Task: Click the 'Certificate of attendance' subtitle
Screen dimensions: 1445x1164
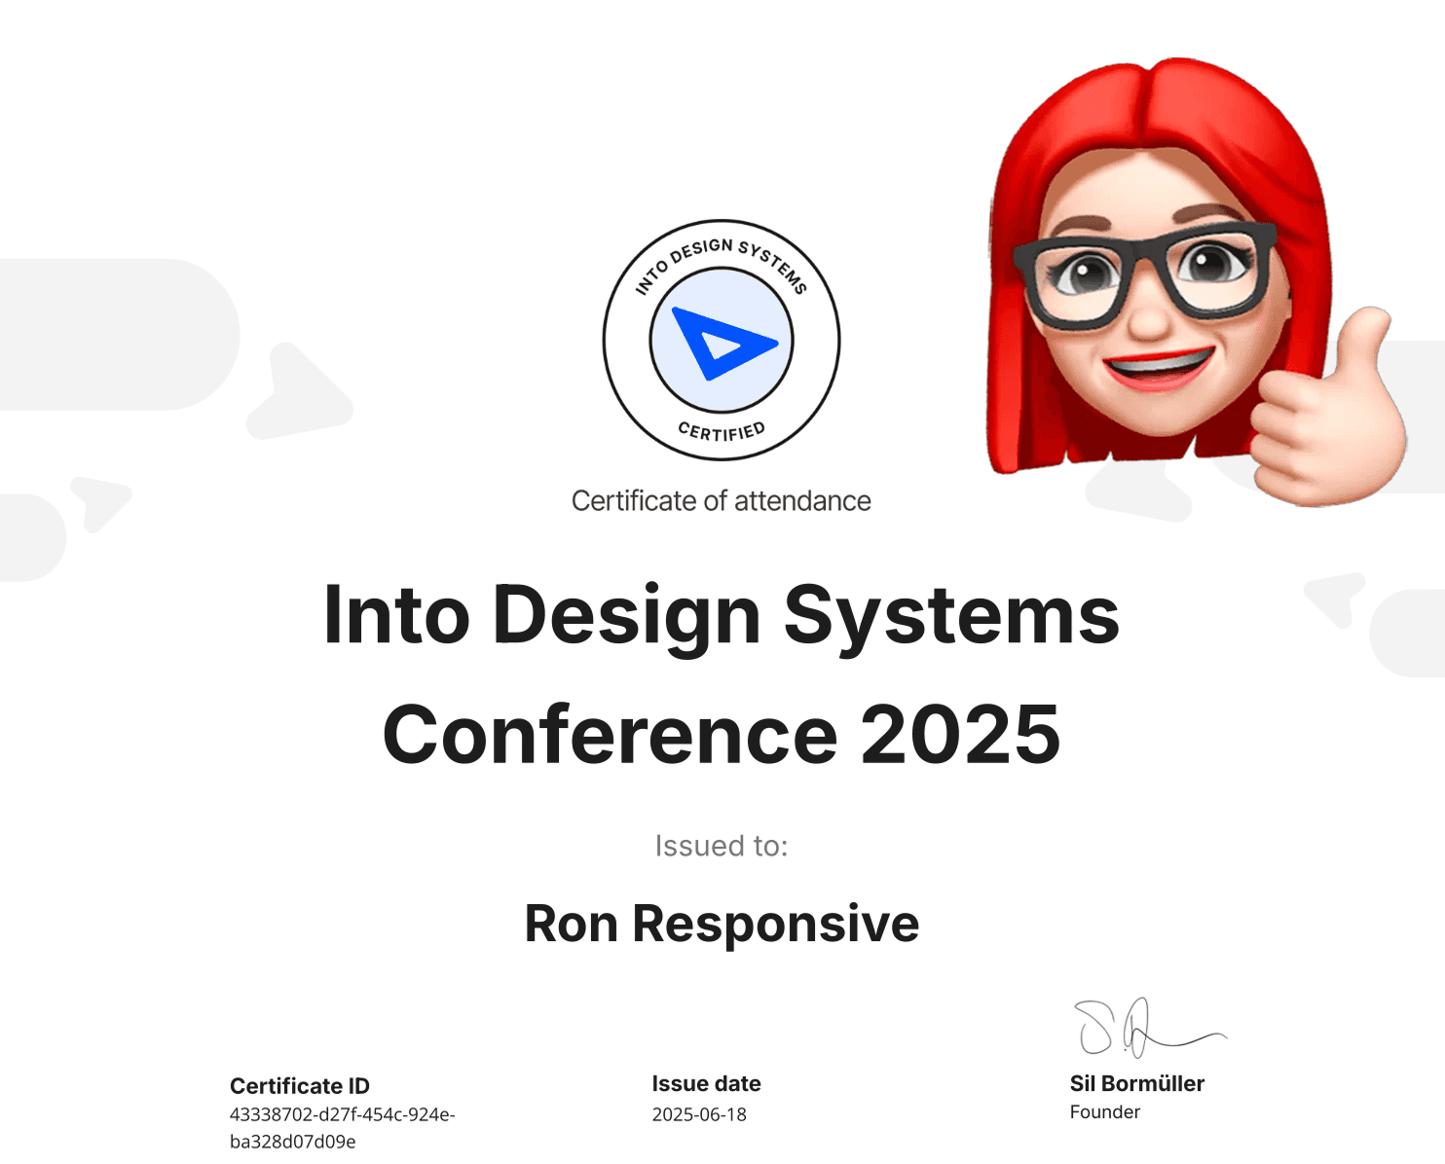Action: coord(722,500)
